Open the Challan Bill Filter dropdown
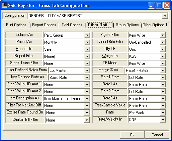Screen dimensions: 172x141 (87, 120)
